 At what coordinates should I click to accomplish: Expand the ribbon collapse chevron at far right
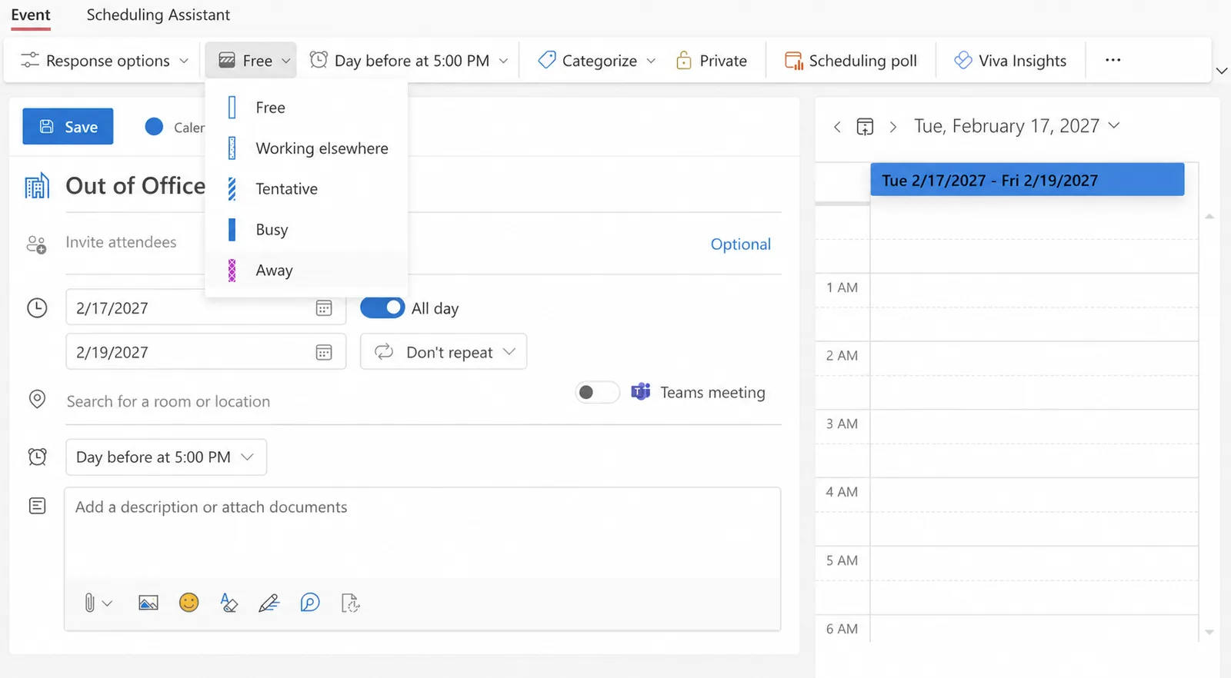point(1221,71)
